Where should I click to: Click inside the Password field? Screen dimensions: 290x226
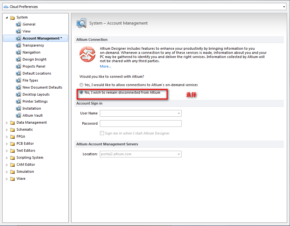[141, 123]
